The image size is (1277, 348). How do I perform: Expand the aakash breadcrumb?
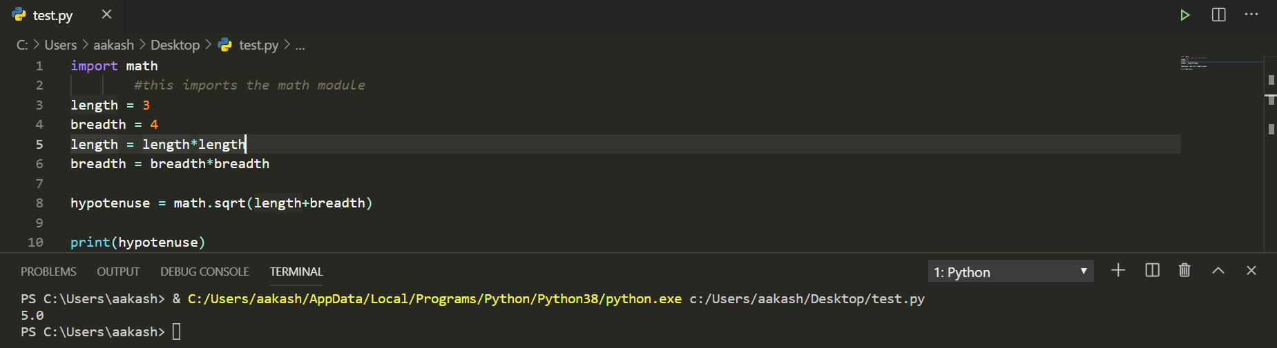(113, 45)
